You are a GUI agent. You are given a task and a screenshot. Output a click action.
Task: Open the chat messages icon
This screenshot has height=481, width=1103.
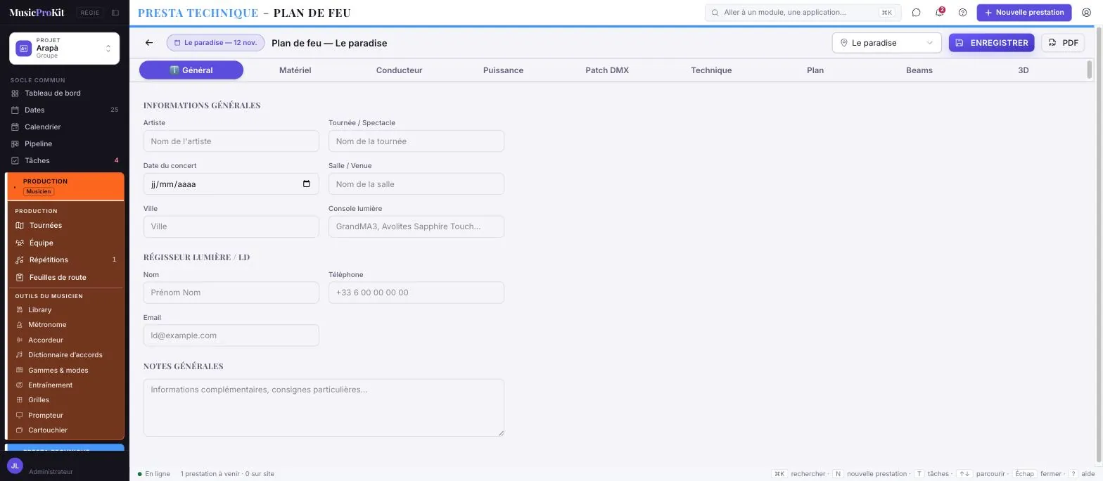(x=916, y=13)
